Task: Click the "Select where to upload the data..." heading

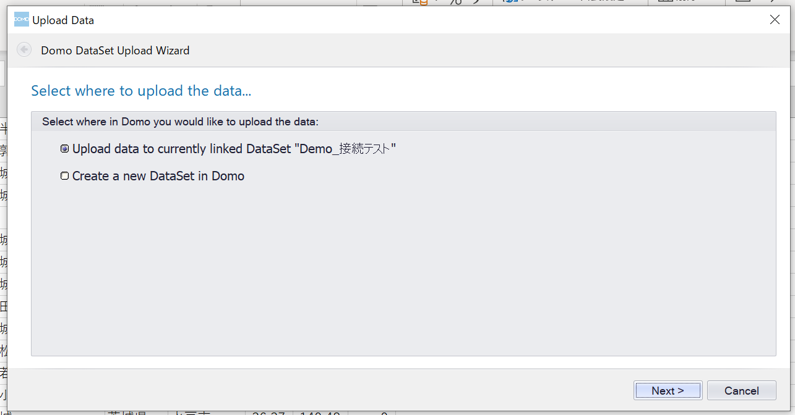Action: 141,91
